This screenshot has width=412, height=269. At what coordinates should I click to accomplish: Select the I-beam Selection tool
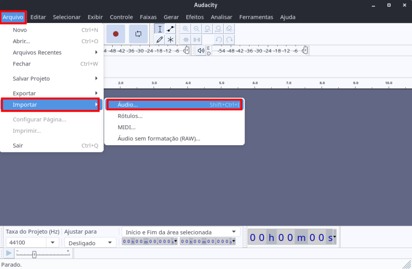(160, 29)
